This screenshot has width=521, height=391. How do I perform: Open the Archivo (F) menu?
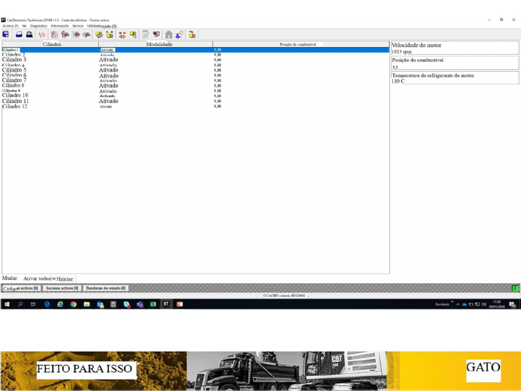(x=10, y=26)
